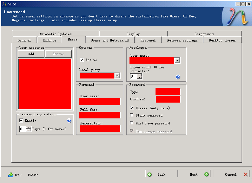Viewport: 252px width, 183px height.
Task: Increase the Logon count stepper
Action: pos(140,75)
